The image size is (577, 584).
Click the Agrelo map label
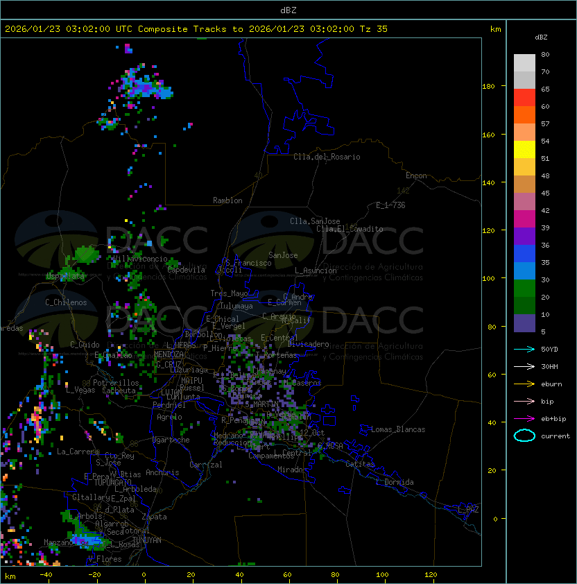(169, 417)
